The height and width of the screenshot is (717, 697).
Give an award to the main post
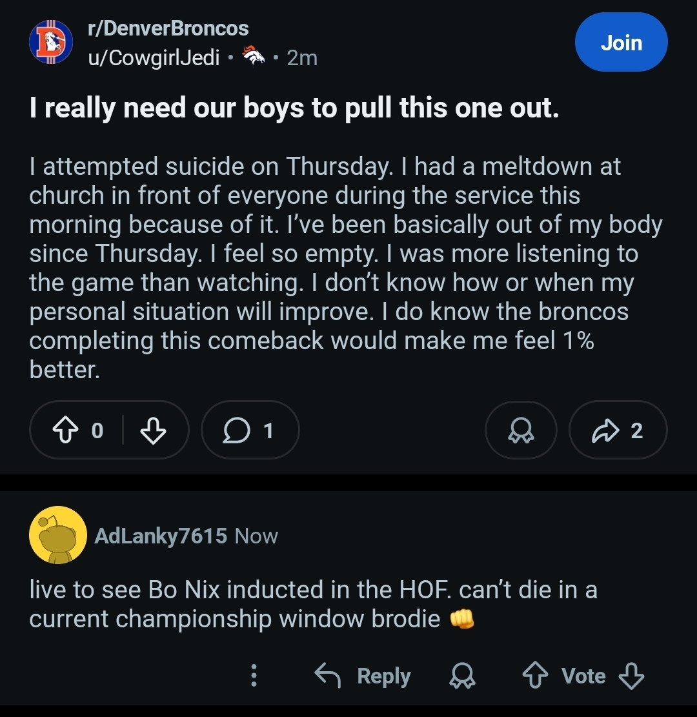pyautogui.click(x=521, y=430)
